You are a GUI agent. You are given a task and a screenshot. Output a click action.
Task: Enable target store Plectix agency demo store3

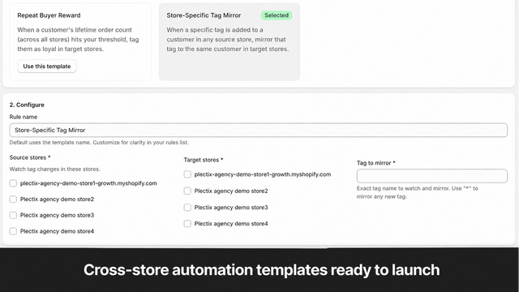[187, 208]
